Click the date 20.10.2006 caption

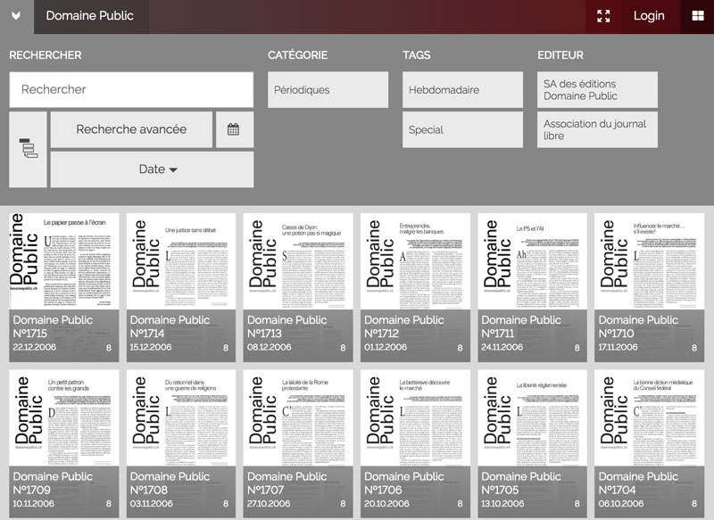pos(386,504)
